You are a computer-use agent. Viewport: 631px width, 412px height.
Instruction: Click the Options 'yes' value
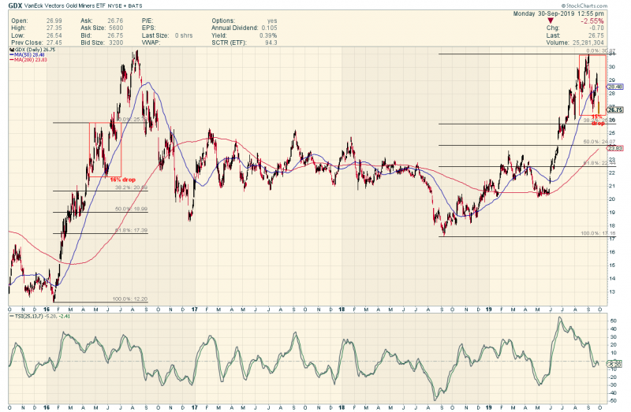272,20
